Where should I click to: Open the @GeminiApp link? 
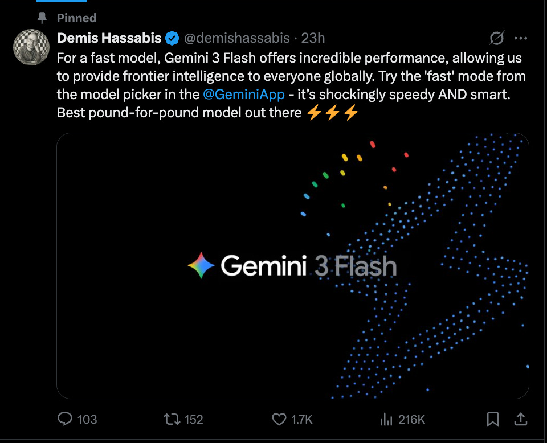pyautogui.click(x=245, y=94)
